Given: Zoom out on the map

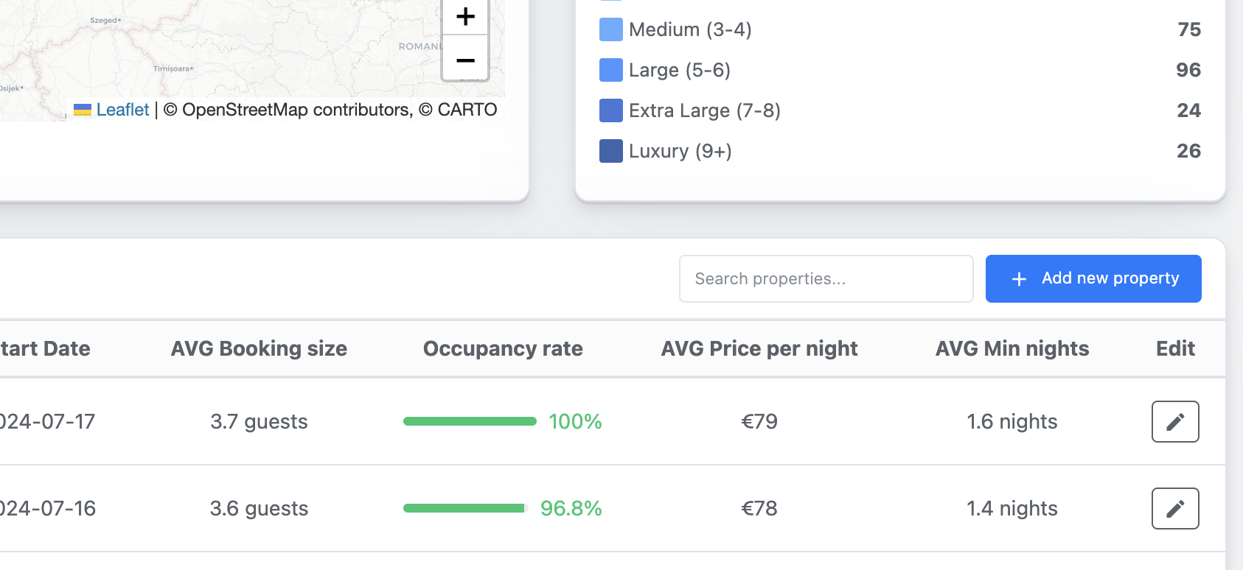Looking at the screenshot, I should [x=465, y=60].
